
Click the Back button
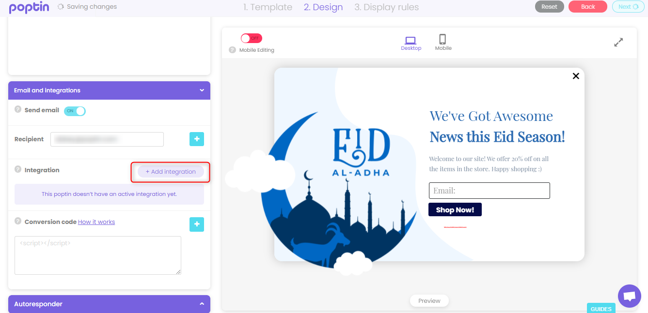click(x=588, y=7)
